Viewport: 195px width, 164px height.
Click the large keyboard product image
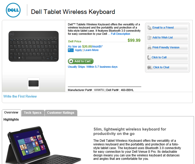(34, 46)
